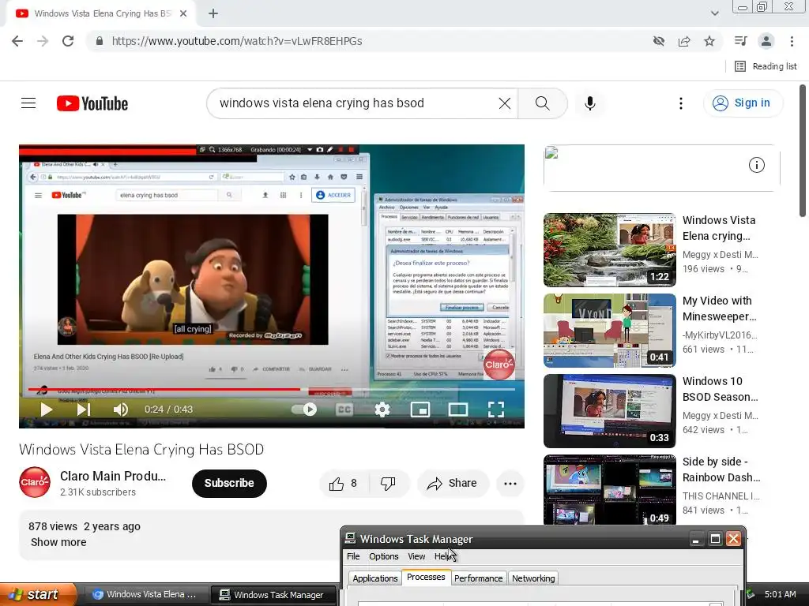
Task: Share this video
Action: click(453, 484)
